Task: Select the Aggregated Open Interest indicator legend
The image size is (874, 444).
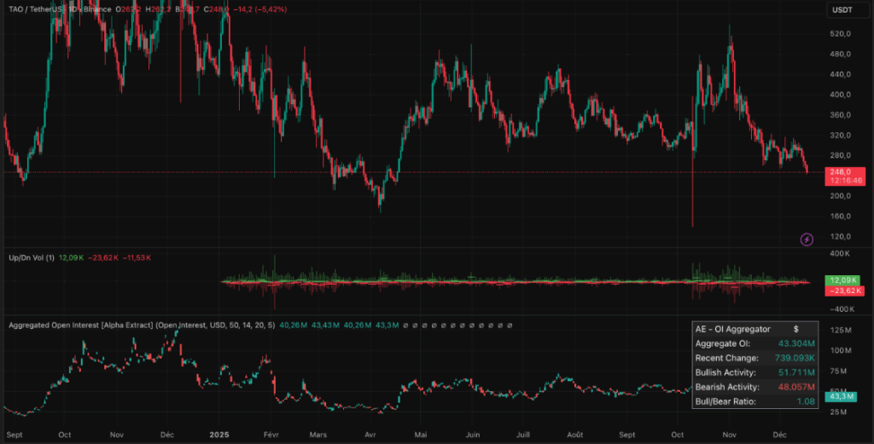Action: (142, 325)
